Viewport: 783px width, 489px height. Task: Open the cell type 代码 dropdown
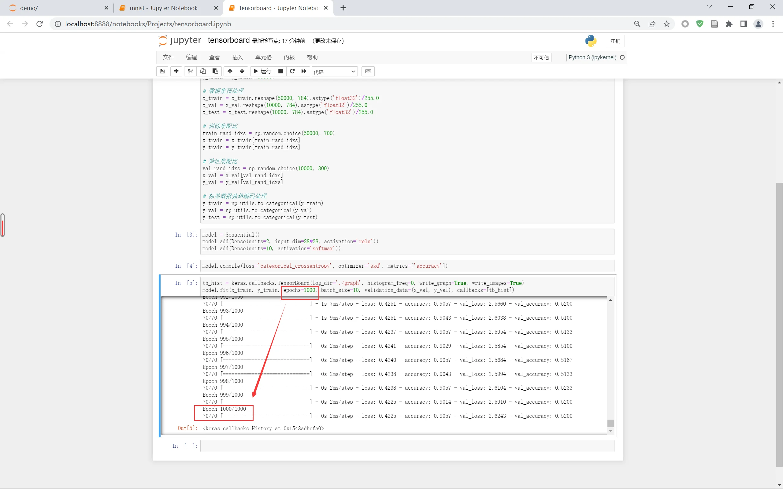(x=335, y=72)
